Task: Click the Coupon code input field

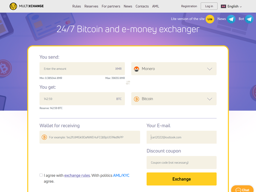Action: click(x=181, y=163)
